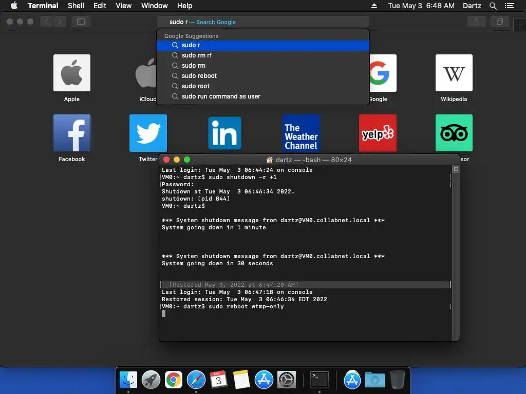Open the App Store icon beside Notes in the Dock
This screenshot has height=394, width=526.
pos(264,380)
